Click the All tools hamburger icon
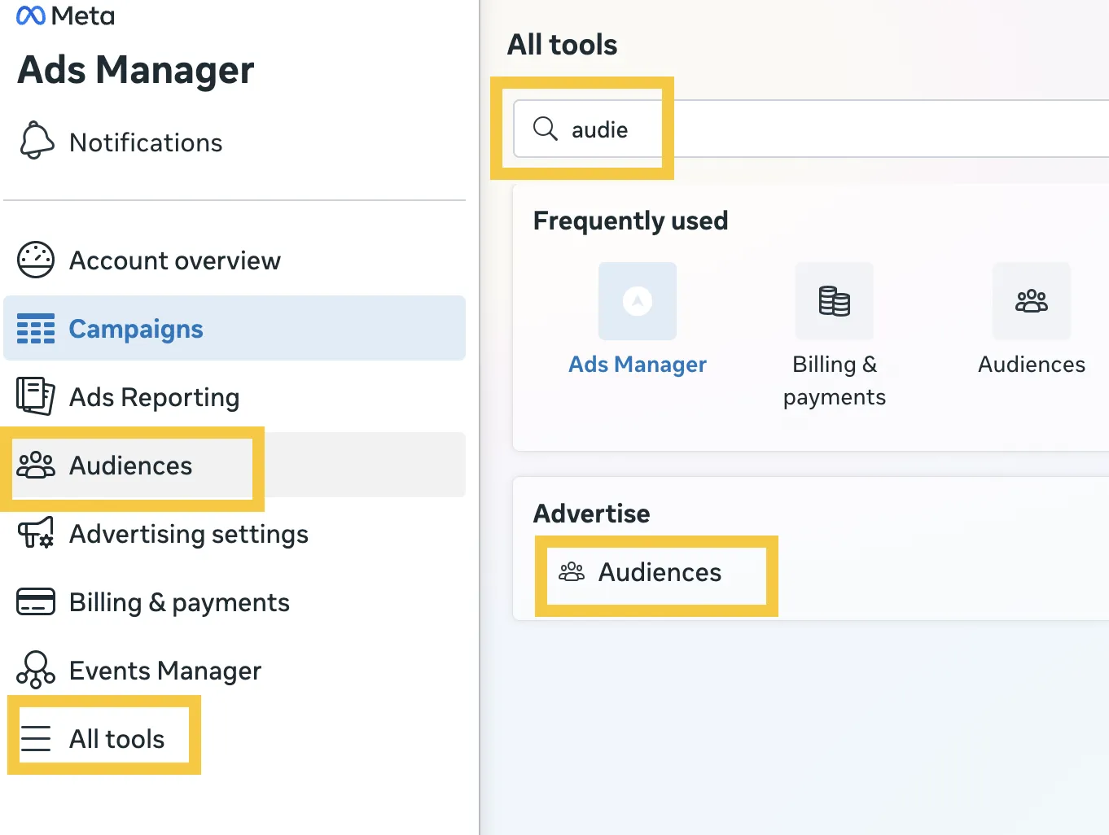1109x835 pixels. click(36, 738)
